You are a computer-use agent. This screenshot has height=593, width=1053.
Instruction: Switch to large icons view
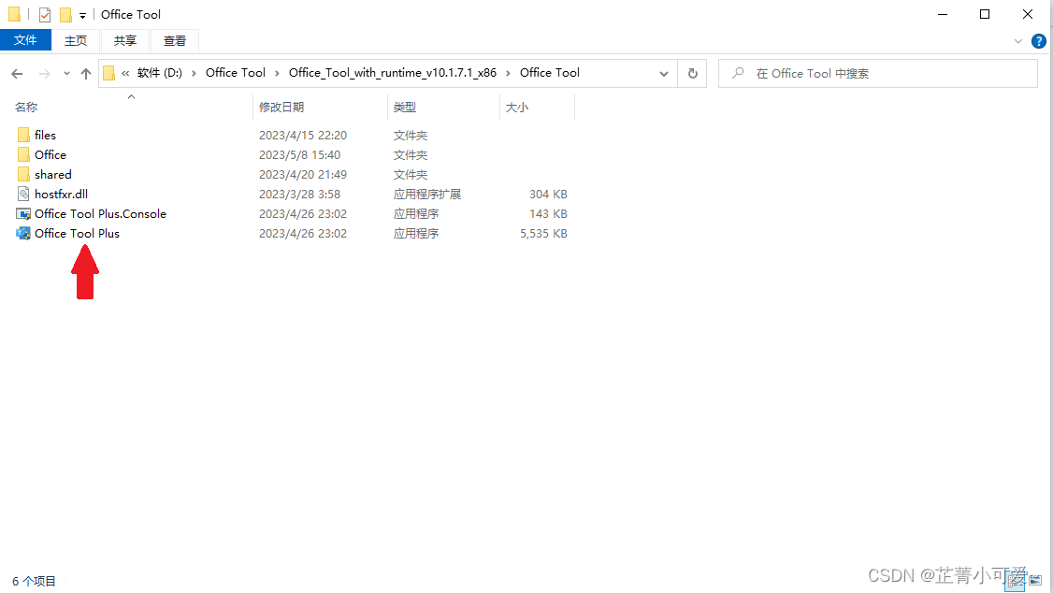coord(1035,580)
